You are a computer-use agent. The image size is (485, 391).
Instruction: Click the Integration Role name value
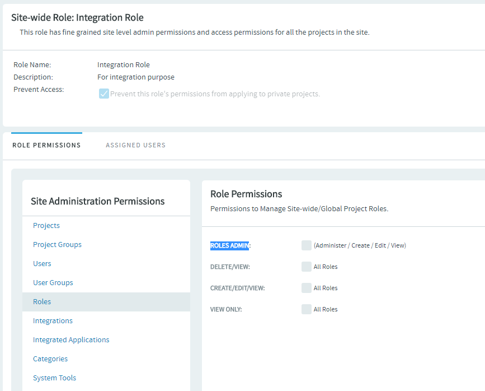[124, 64]
